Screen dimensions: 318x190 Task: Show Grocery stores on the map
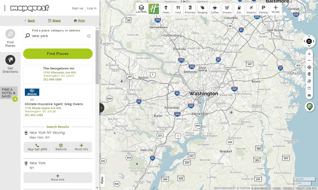coord(227,9)
